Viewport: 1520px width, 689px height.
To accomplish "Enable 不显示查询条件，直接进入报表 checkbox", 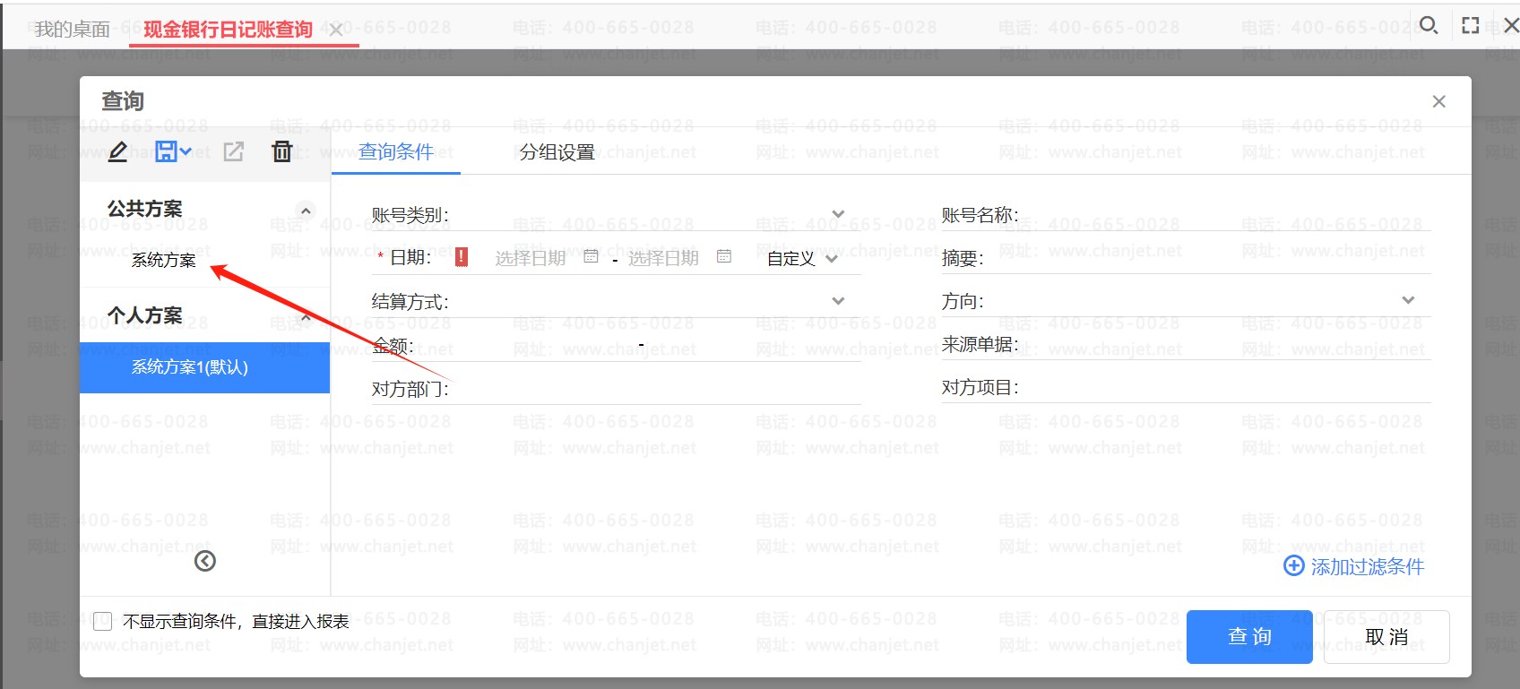I will [x=103, y=621].
